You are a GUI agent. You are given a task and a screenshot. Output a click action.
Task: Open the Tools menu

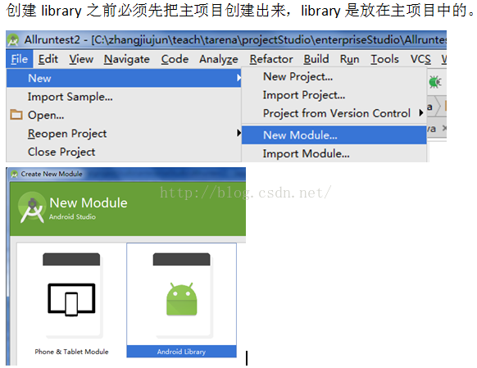[384, 59]
